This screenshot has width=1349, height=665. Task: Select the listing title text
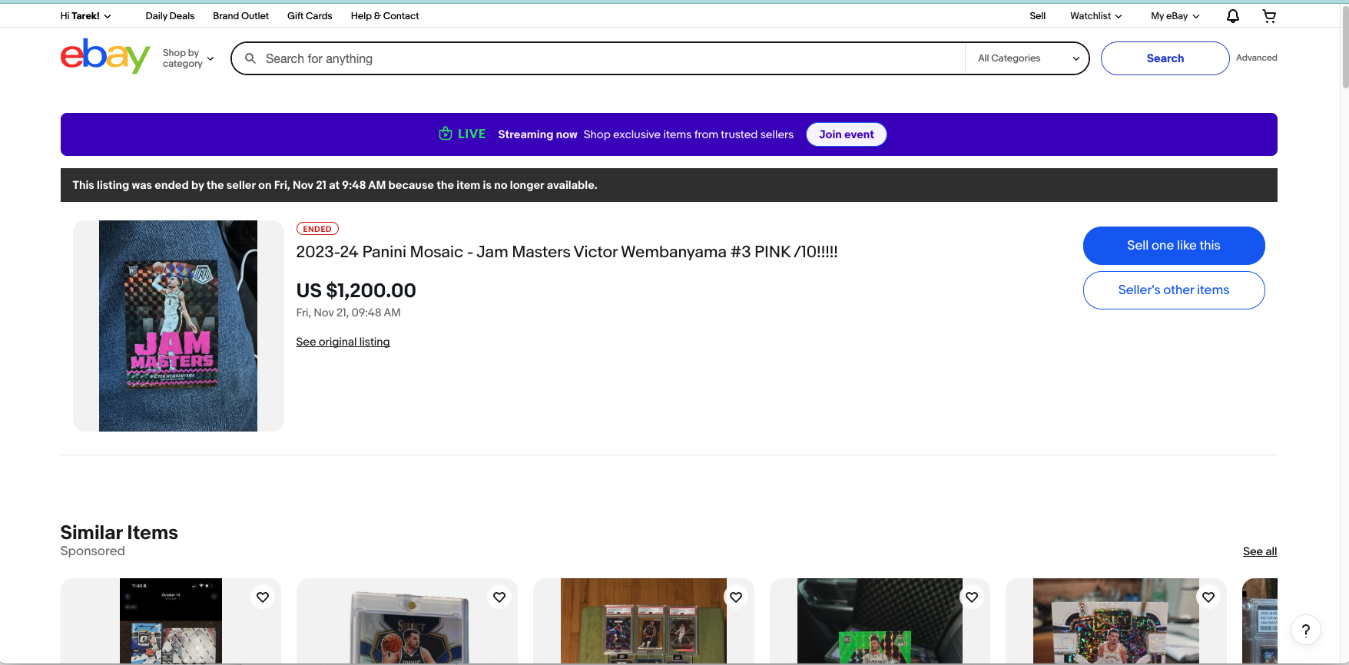[x=567, y=252]
